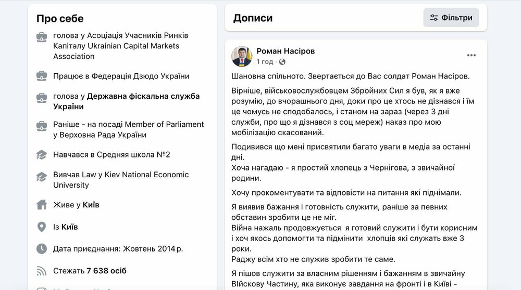Screen dimensions: 521x290
Task: Click the Роман Насіров author name link
Action: tap(286, 51)
